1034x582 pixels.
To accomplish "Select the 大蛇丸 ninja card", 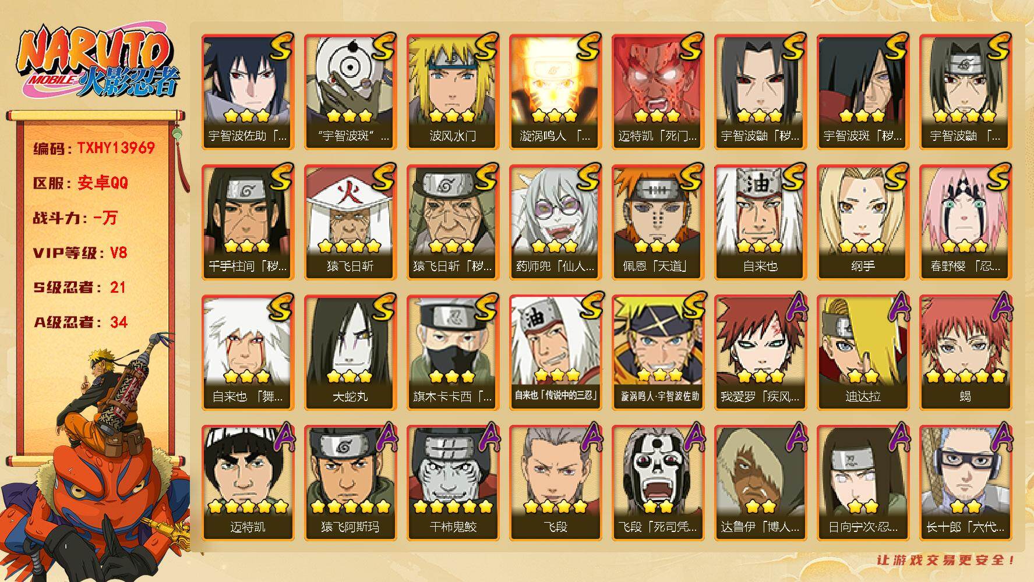I will click(x=350, y=353).
